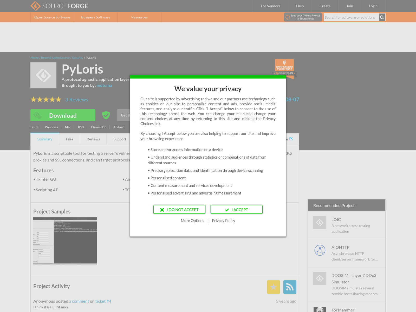Click Sync your GitHub Project button

[x=303, y=17]
